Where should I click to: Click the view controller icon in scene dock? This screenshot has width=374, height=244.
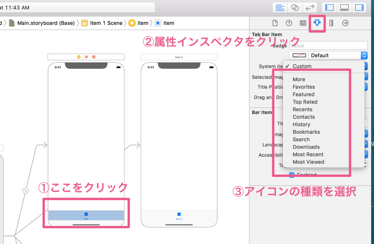79,57
